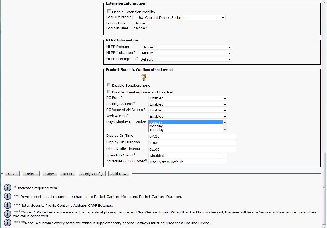This screenshot has width=327, height=228.
Task: Click the Add New button
Action: (119, 174)
